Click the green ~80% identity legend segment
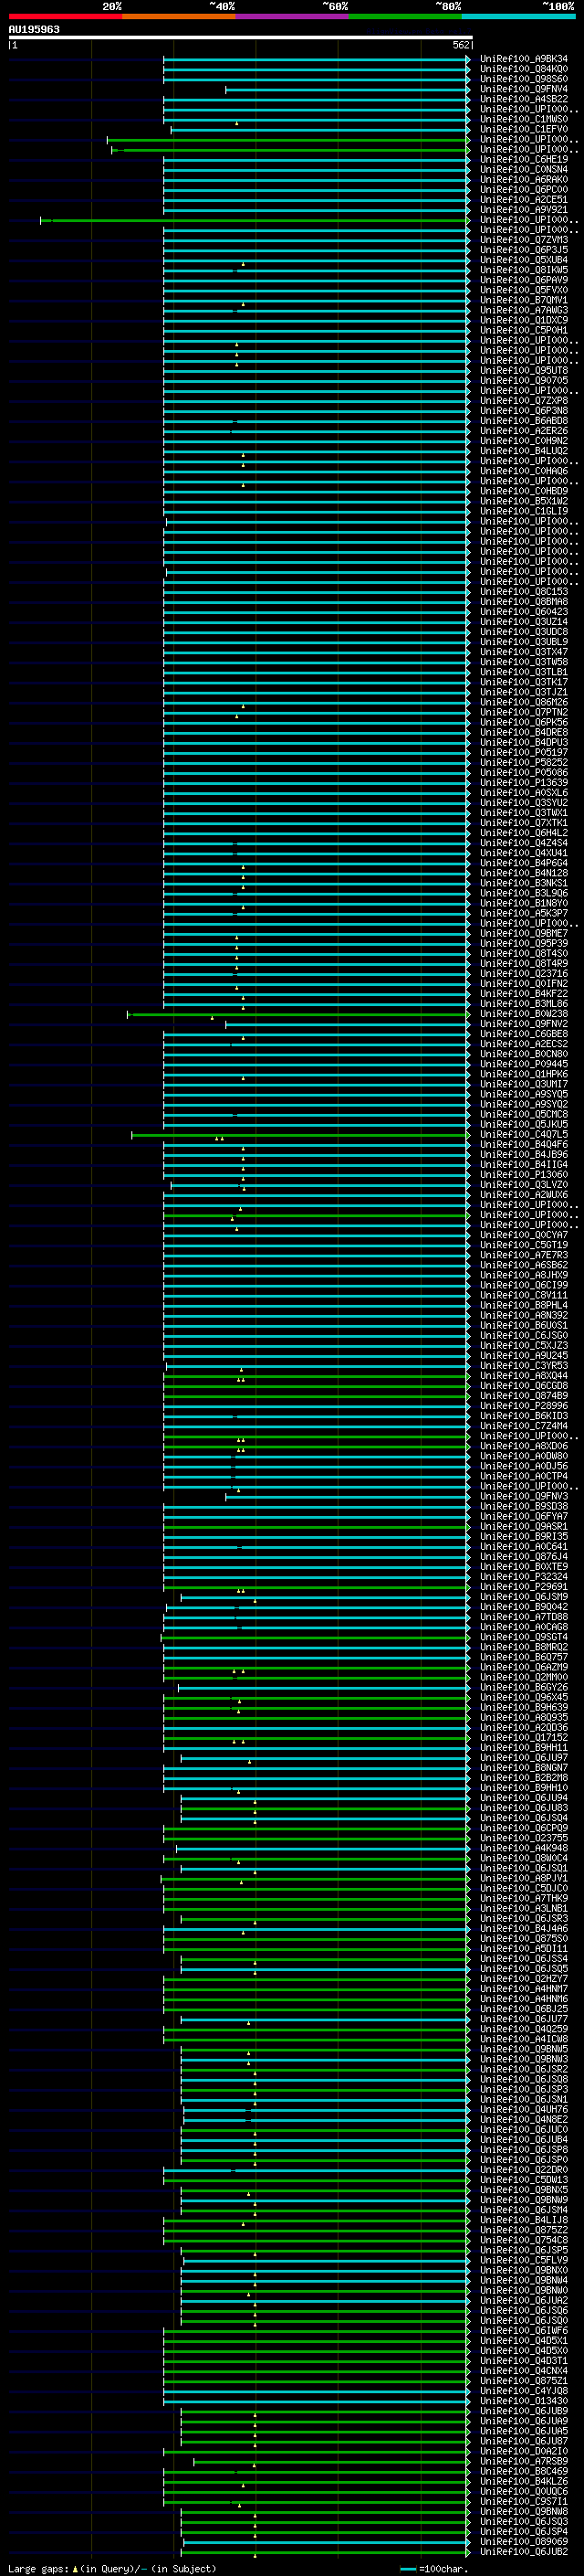The height and width of the screenshot is (2576, 584). click(405, 16)
